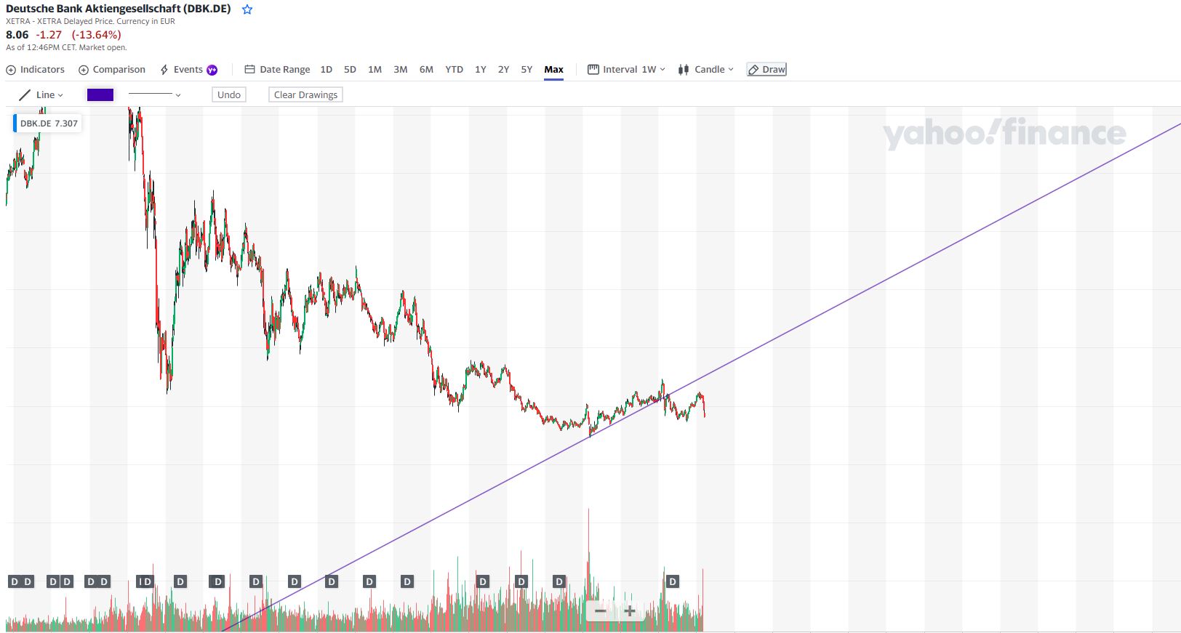Expand the Candle chart type dropdown

[x=705, y=70]
